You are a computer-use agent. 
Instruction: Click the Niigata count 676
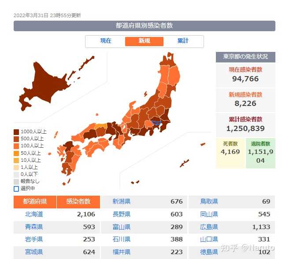tap(177, 201)
